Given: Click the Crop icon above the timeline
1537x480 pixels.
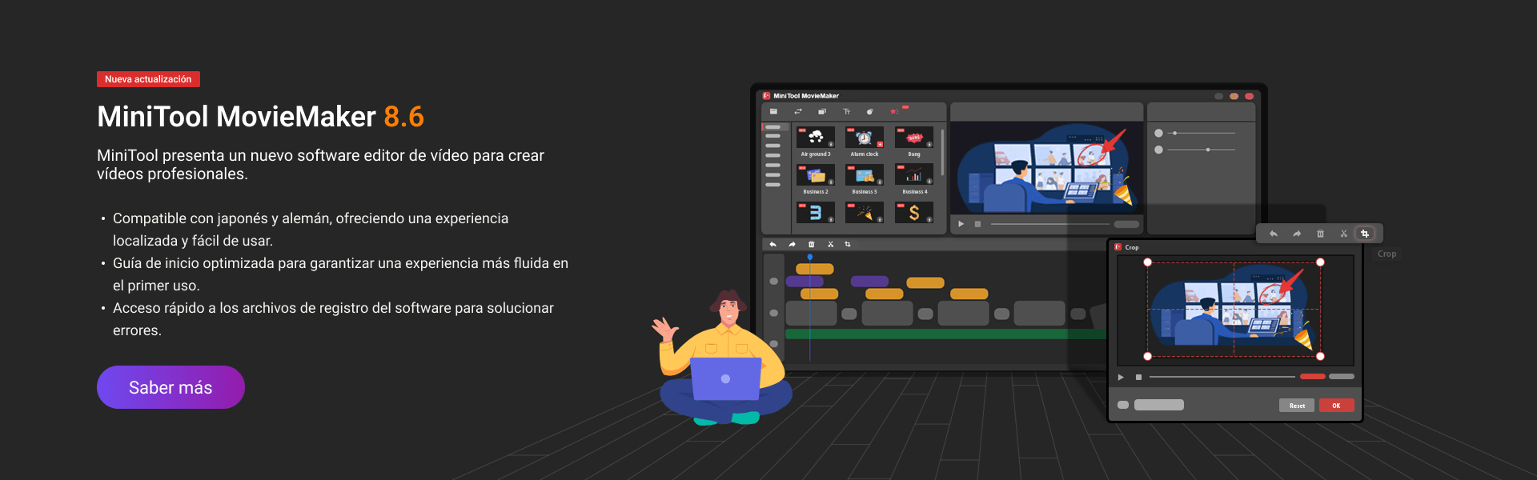Looking at the screenshot, I should [x=848, y=244].
